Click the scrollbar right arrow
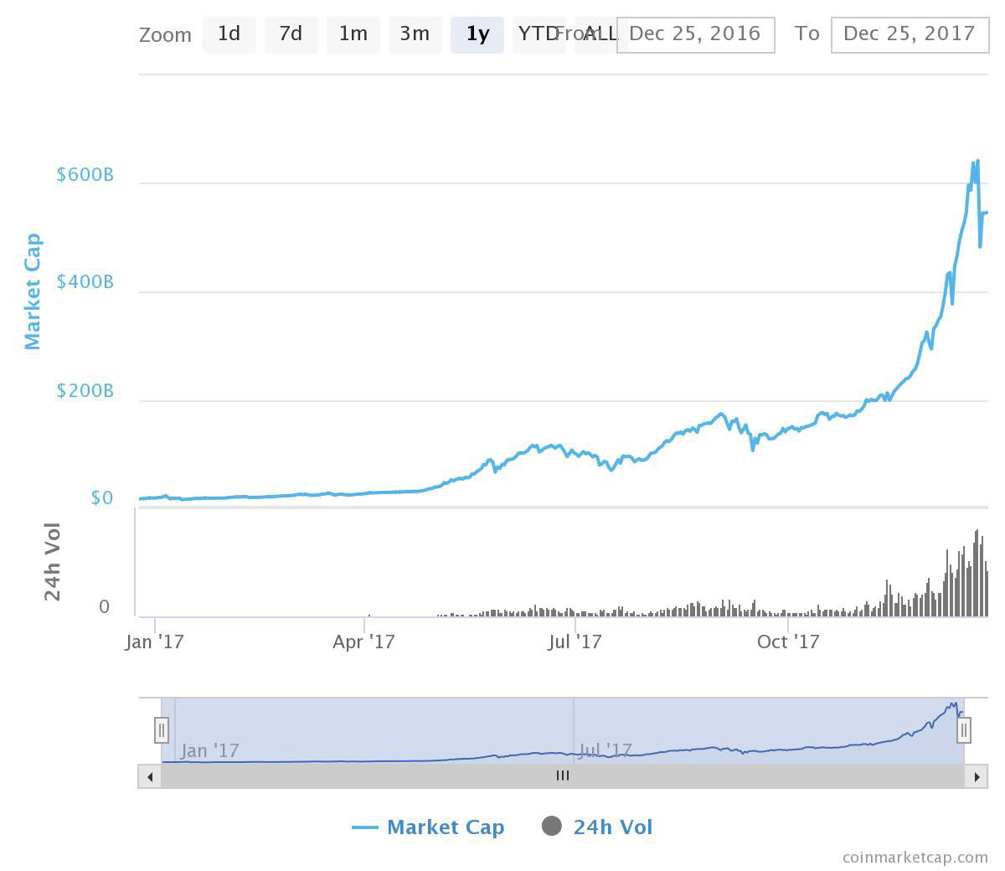 point(977,776)
